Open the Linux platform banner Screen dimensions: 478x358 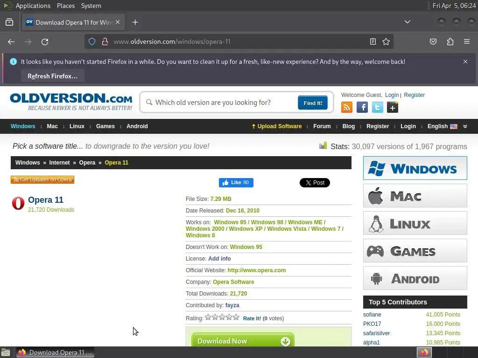click(415, 223)
